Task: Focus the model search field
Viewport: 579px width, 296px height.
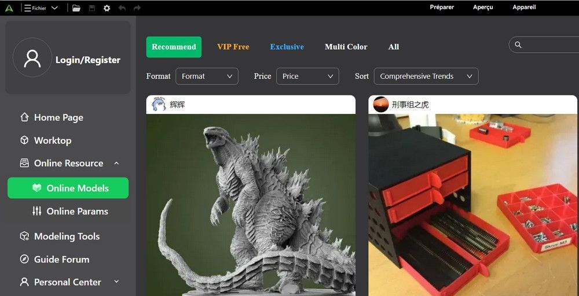Action: click(x=544, y=45)
